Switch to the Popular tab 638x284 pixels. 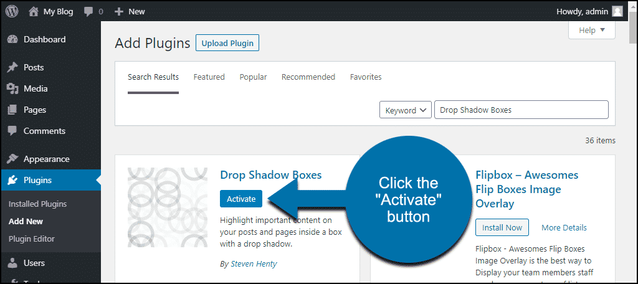[253, 77]
